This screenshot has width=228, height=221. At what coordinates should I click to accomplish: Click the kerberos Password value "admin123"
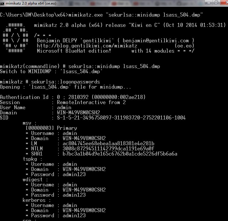click(74, 216)
